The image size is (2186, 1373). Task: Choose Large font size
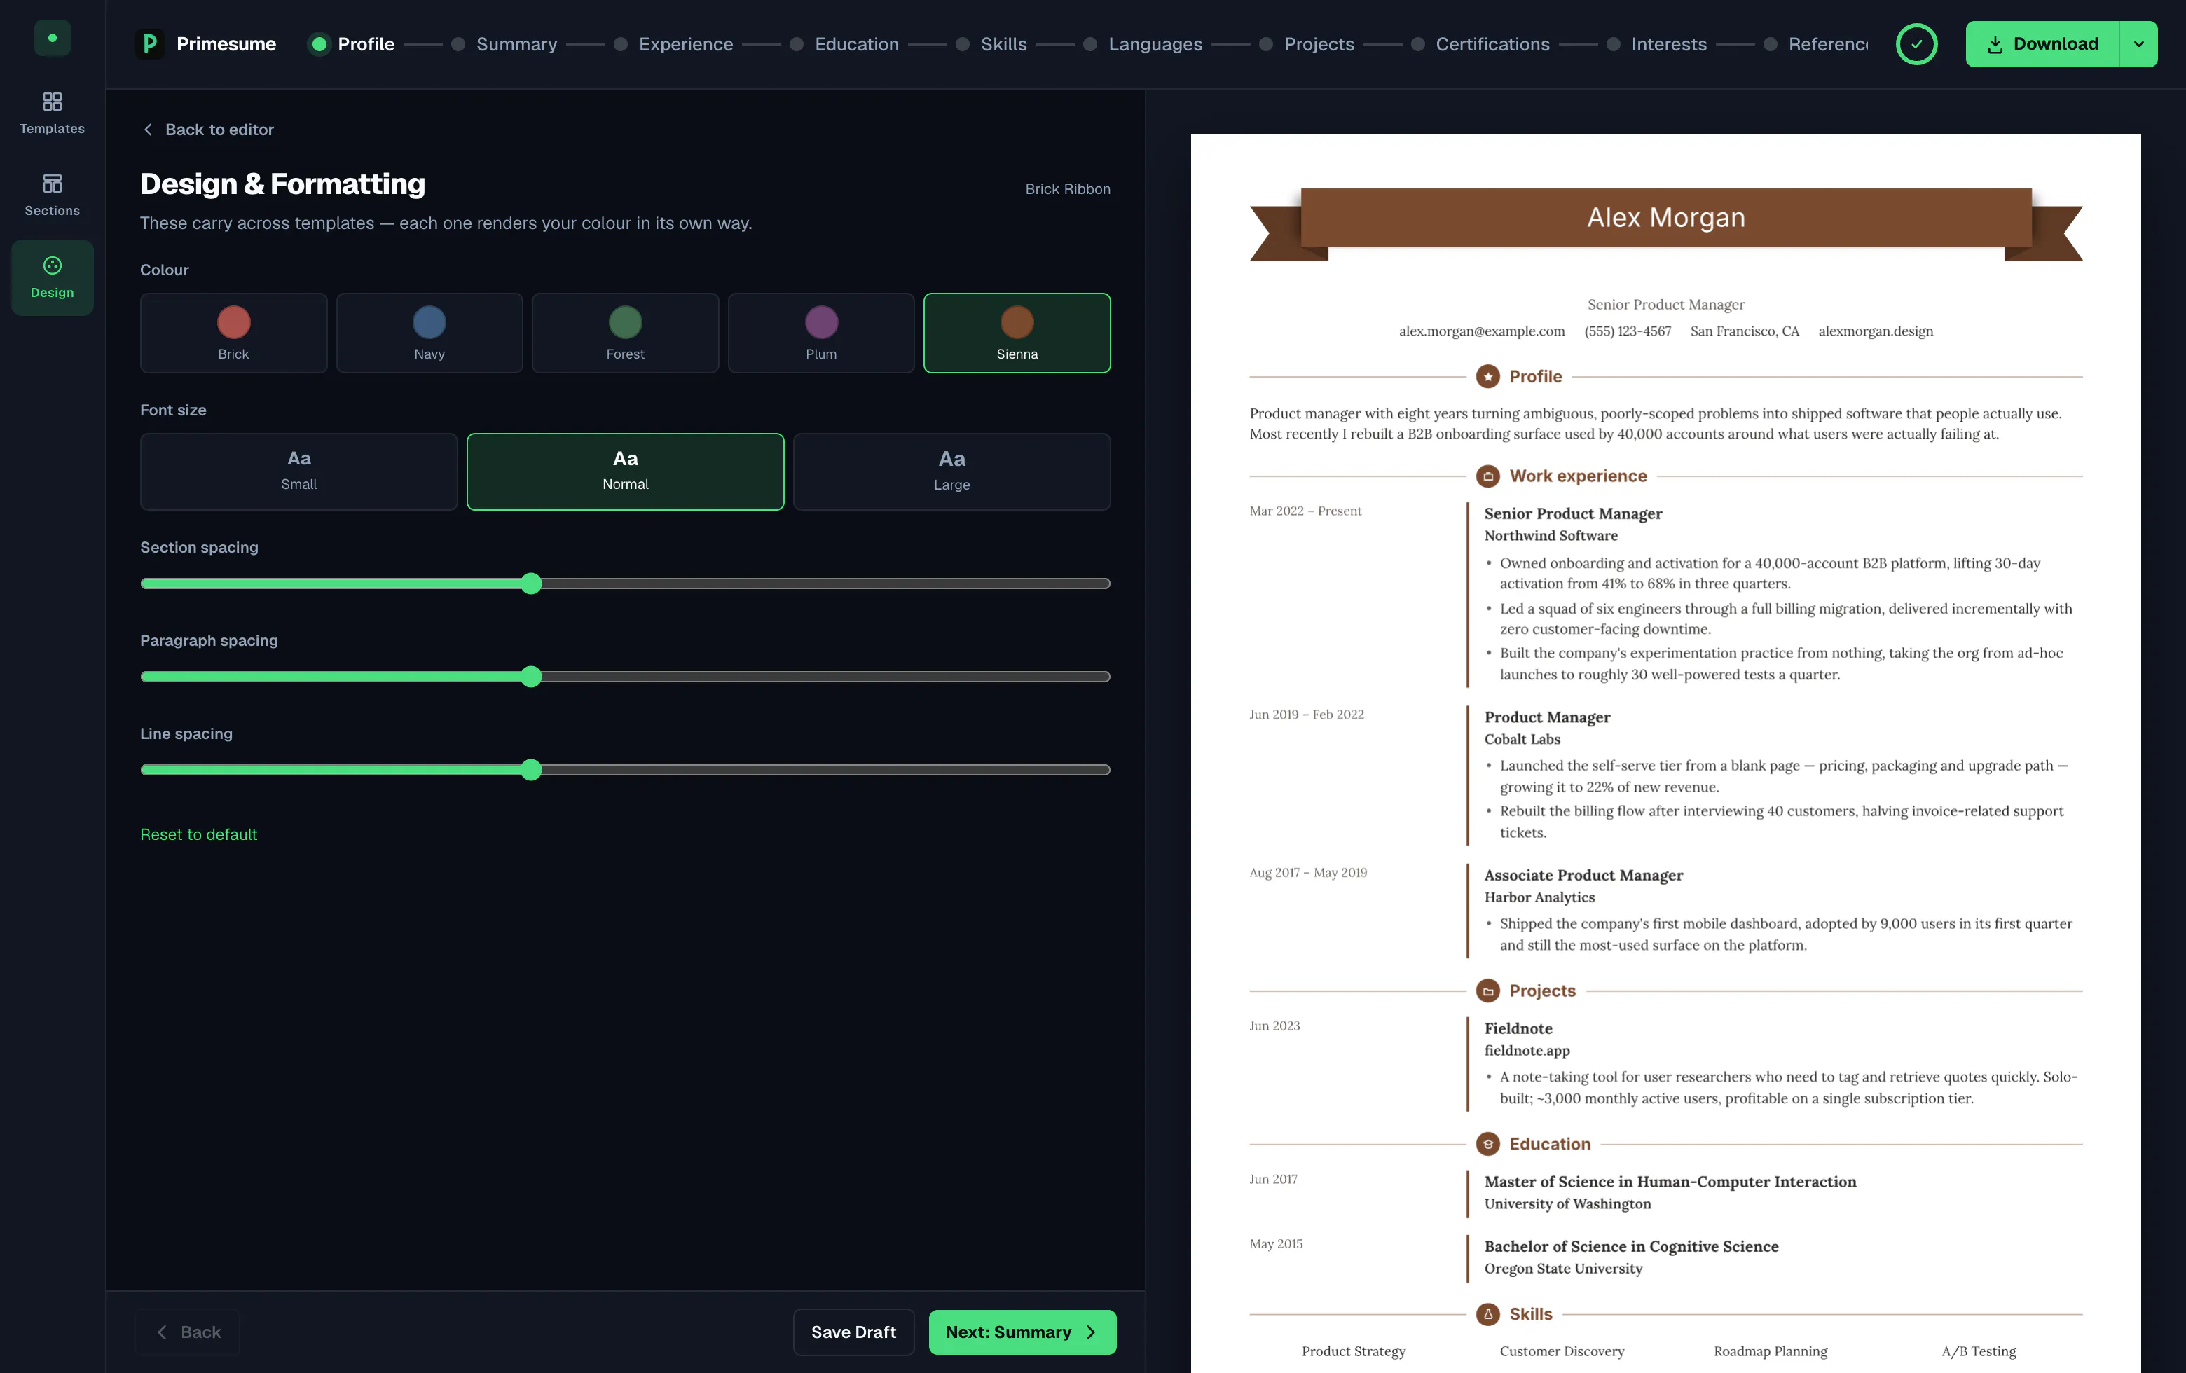pyautogui.click(x=951, y=471)
